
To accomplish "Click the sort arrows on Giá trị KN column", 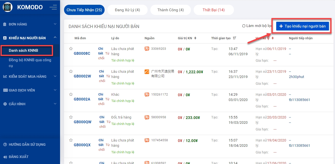I will [195, 38].
